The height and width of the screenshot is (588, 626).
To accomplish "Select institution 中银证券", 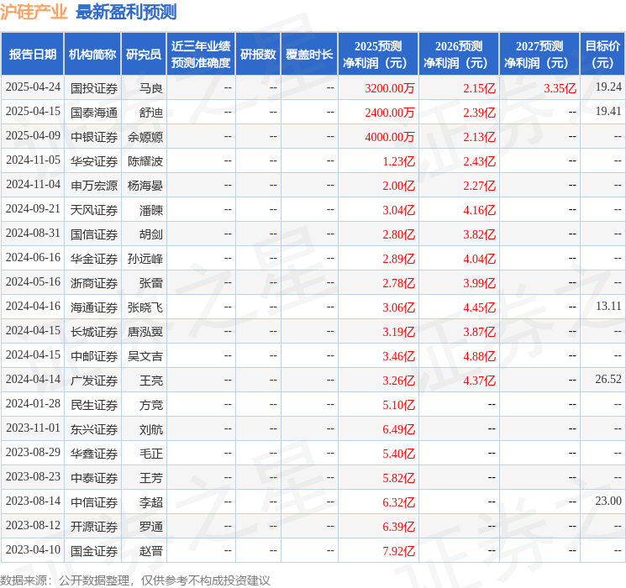I will (94, 137).
